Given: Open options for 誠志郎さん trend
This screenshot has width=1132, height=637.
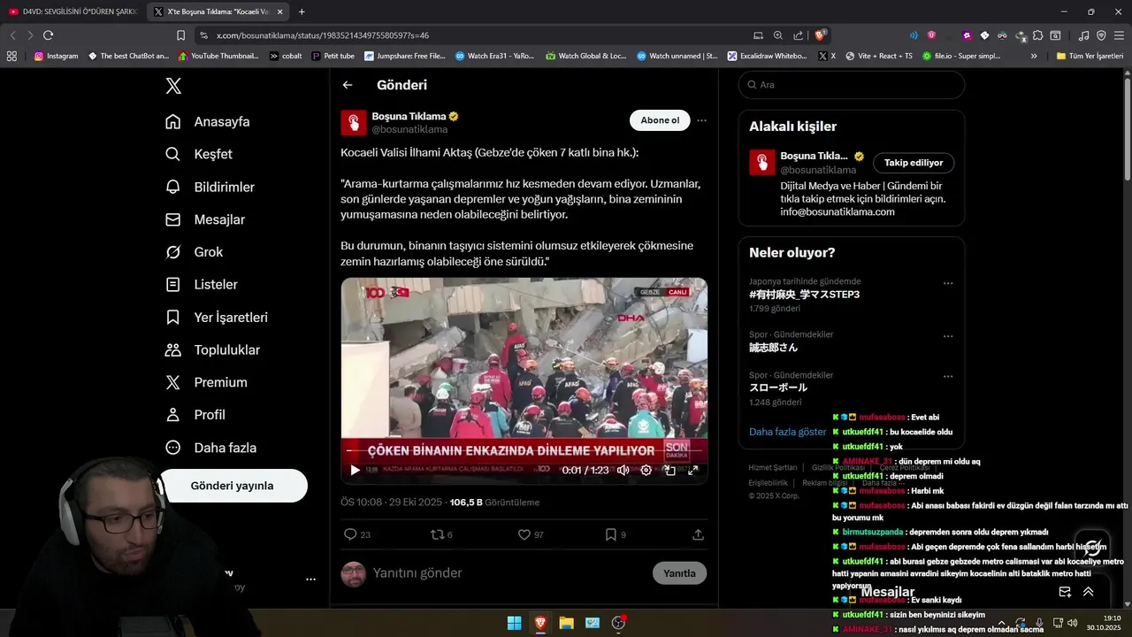Looking at the screenshot, I should [x=948, y=336].
